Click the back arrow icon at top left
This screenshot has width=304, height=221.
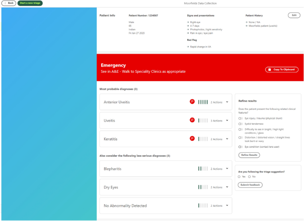(5, 3)
